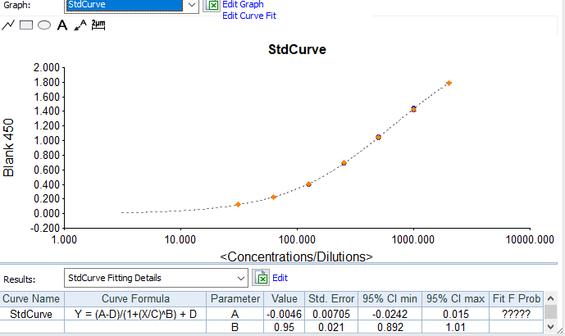Click the Edit link next to Results
This screenshot has width=565, height=336.
pos(280,278)
